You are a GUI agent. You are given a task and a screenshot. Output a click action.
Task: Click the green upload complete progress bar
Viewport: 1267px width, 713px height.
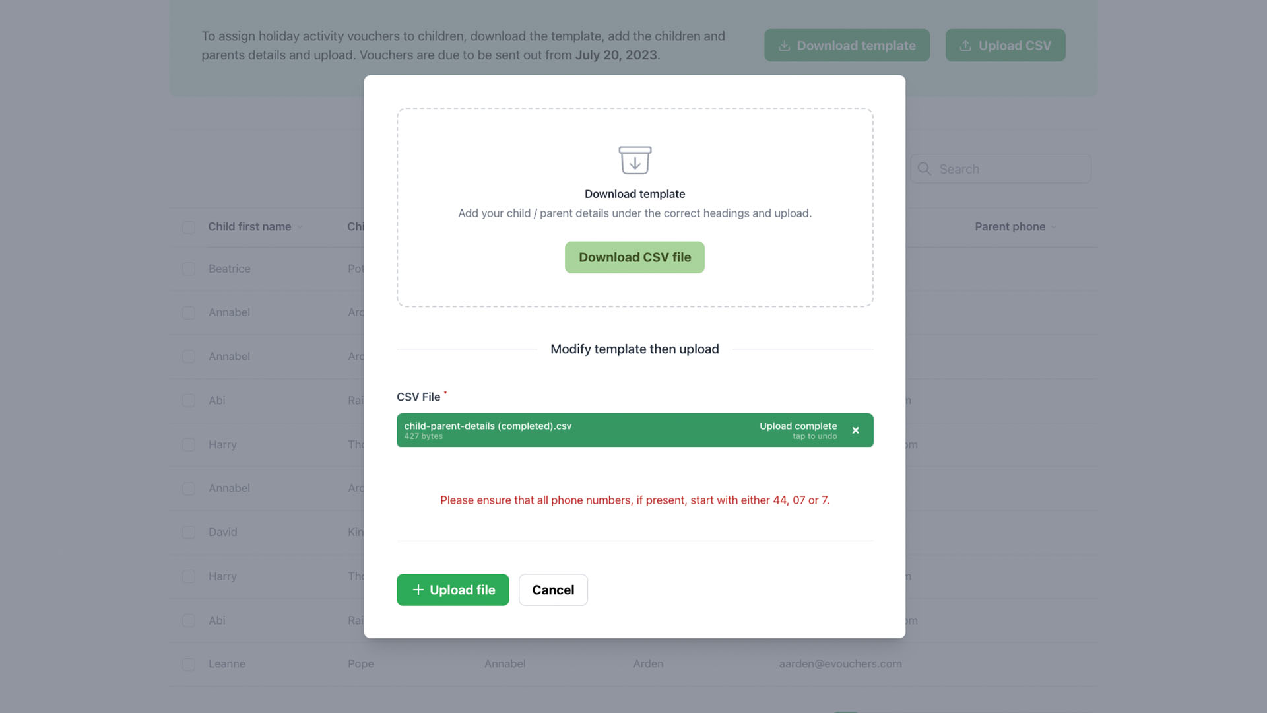634,430
